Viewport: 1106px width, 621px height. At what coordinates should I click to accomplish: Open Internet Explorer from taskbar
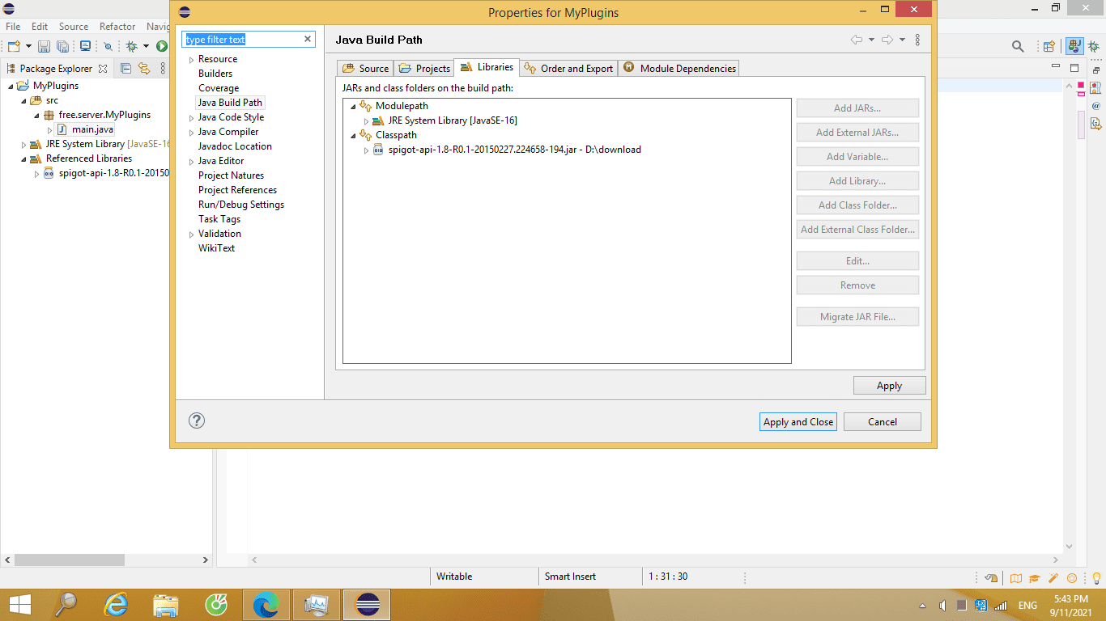116,604
